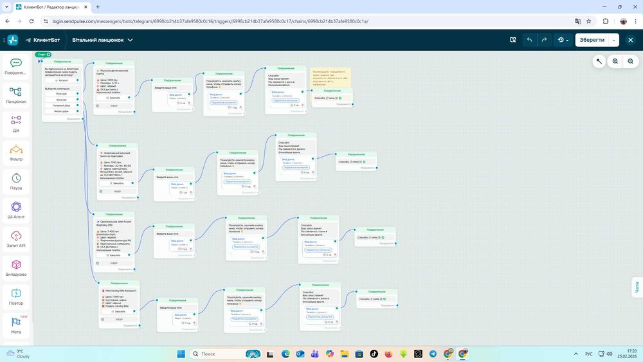643x362 pixels.
Task: Click the auto-arrange magic wand icon
Action: [599, 61]
